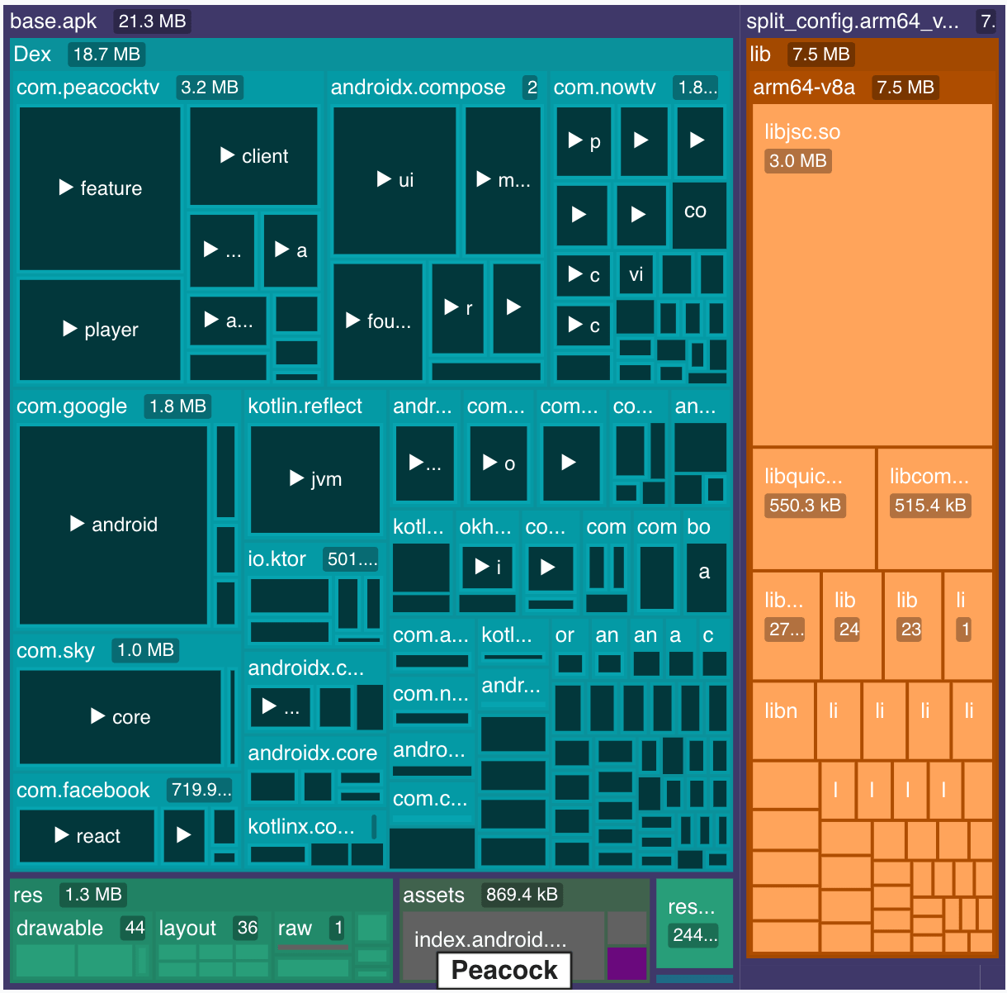Click the purple tile in assets

[x=626, y=963]
